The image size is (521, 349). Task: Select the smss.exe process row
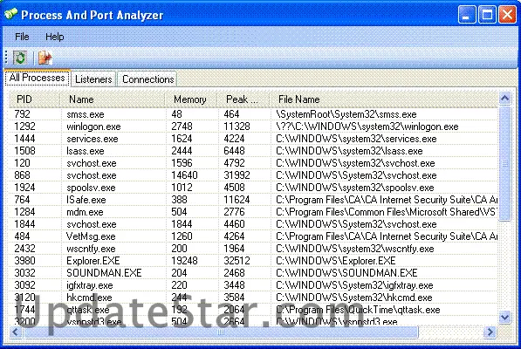click(x=253, y=114)
